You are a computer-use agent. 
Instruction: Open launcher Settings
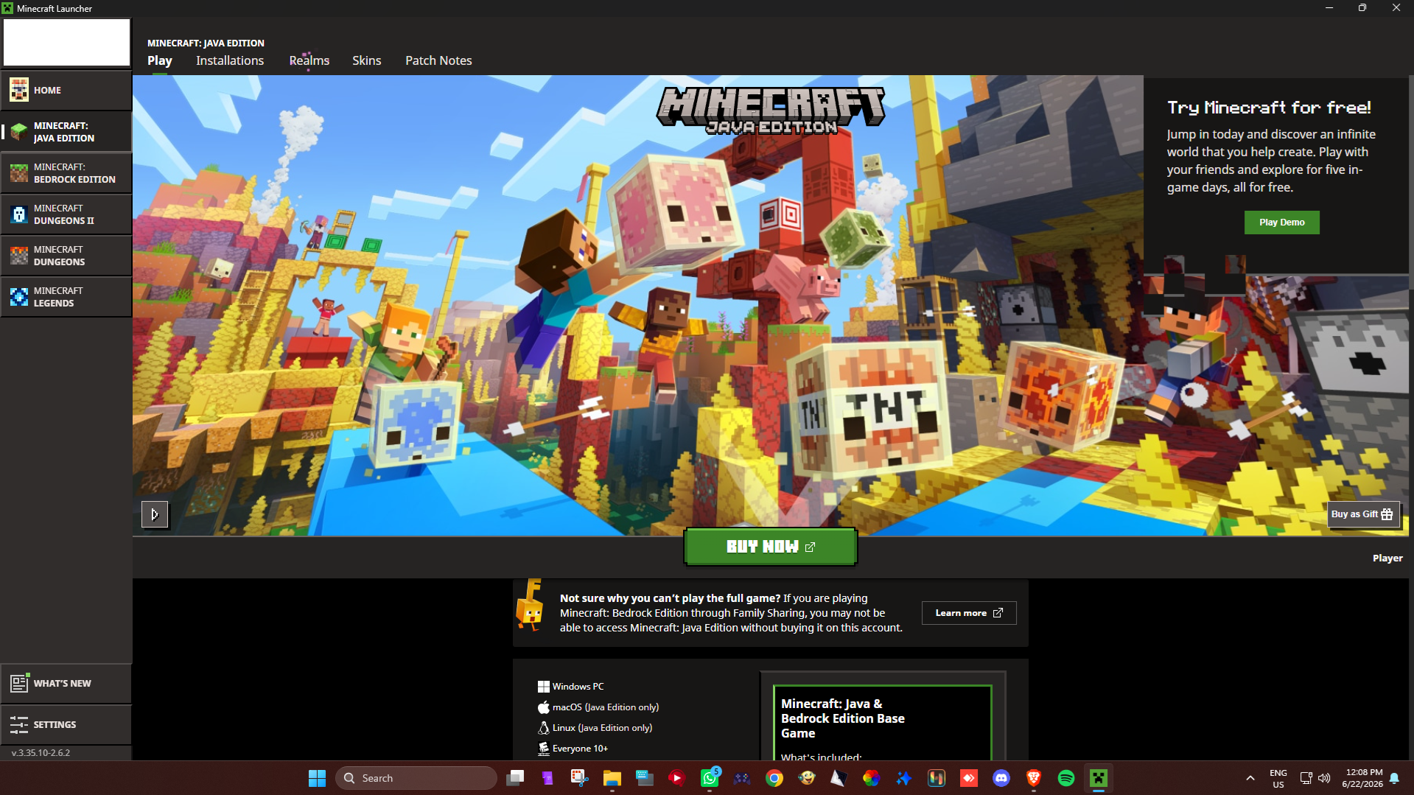point(66,724)
